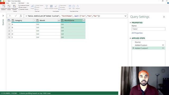The image size is (169, 95).
Task: Confirm formula with the checkmark
Action: point(16,16)
